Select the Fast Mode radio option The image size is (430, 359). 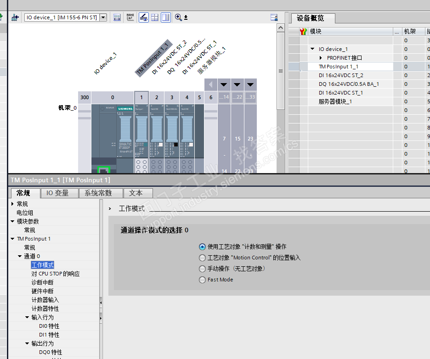tap(202, 280)
